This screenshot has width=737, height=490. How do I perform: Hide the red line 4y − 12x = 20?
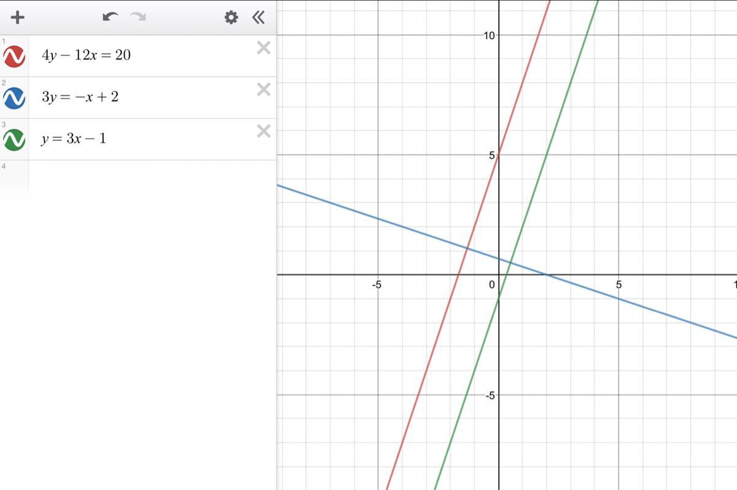tap(14, 56)
